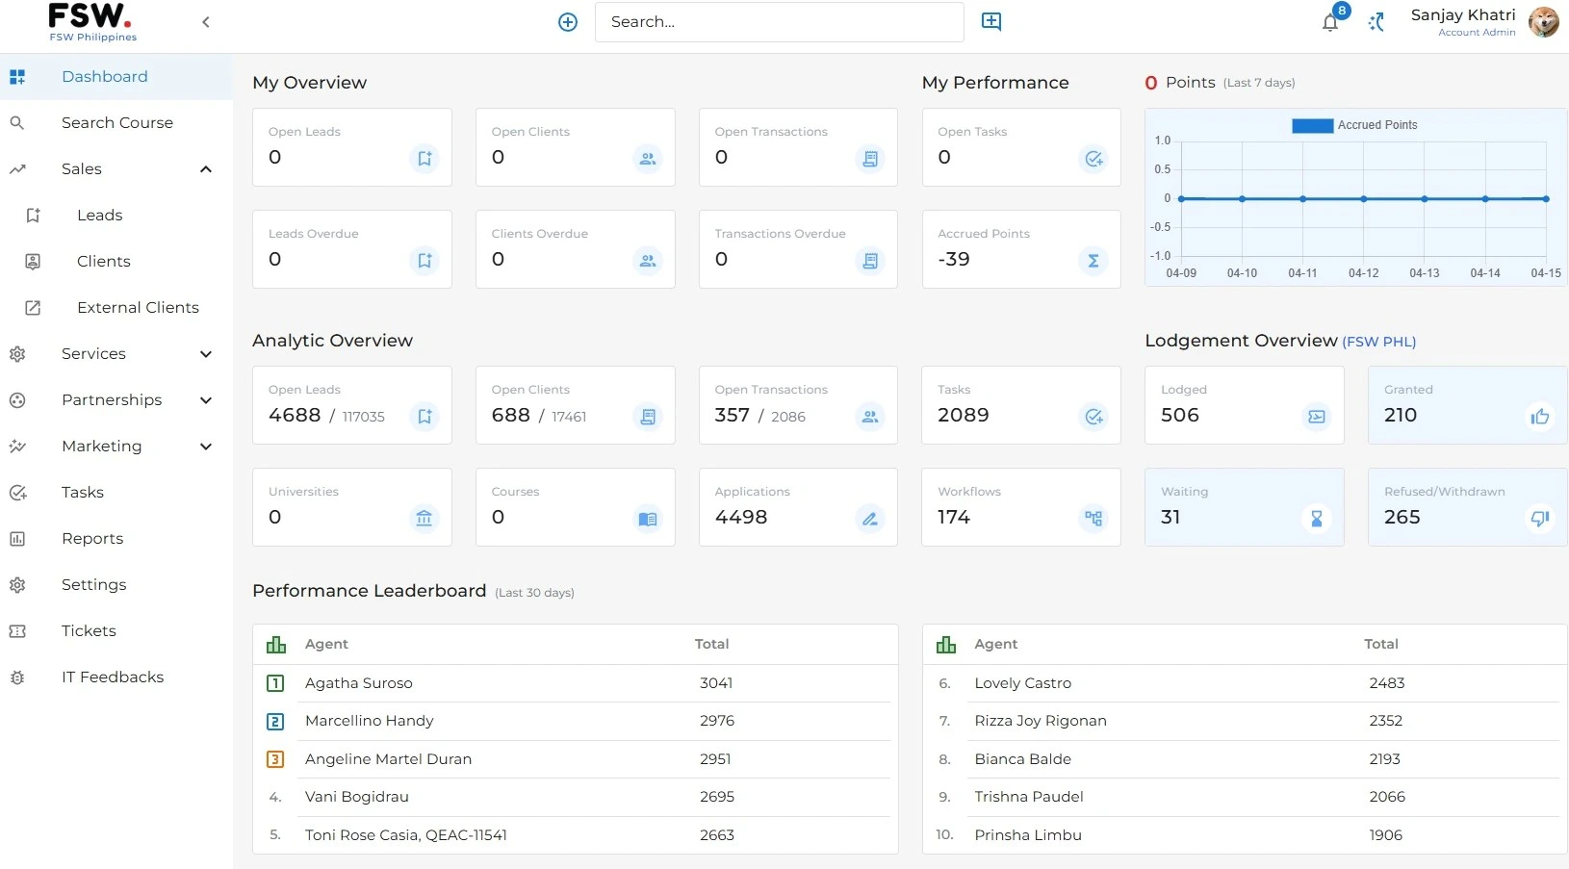Click Refused/Withdrawn thumbs-down icon
Screen dimensions: 1569x869
[1540, 519]
